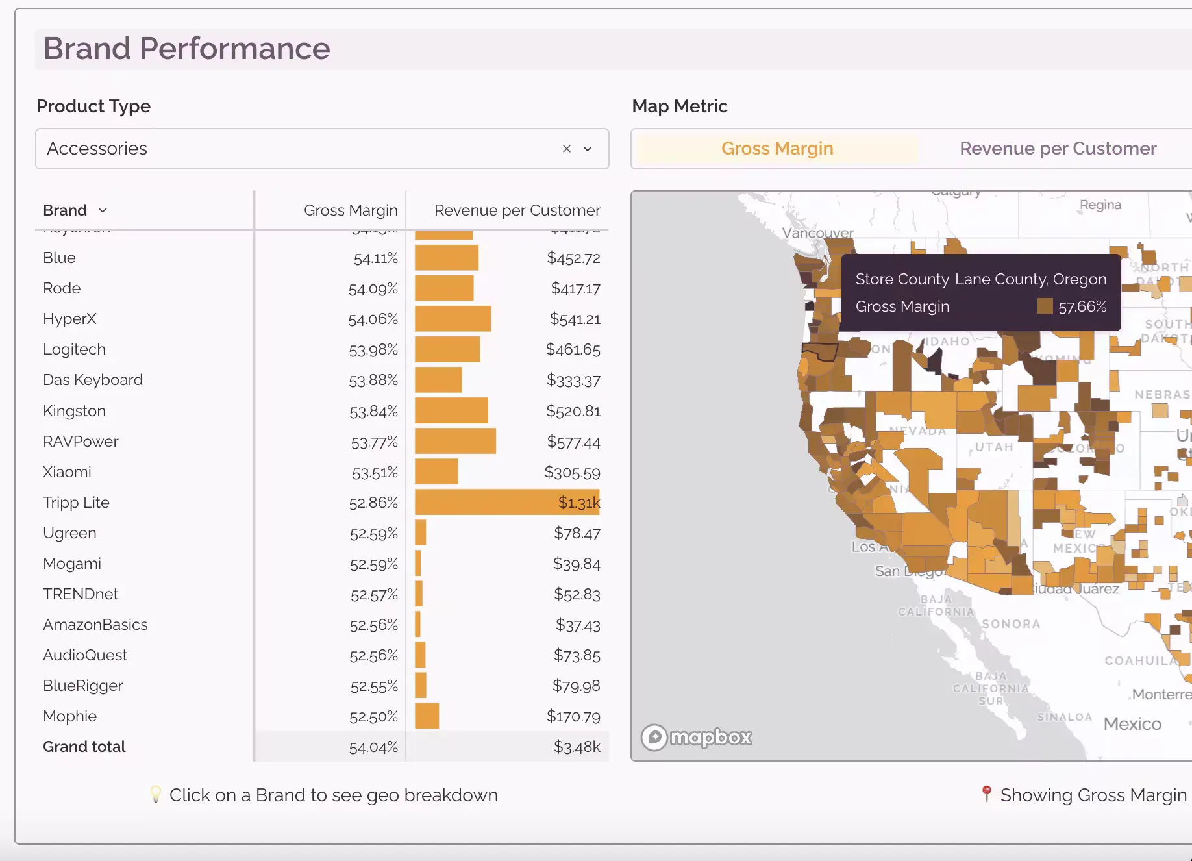1192x861 pixels.
Task: Click the Gross Margin column header
Action: pos(351,210)
